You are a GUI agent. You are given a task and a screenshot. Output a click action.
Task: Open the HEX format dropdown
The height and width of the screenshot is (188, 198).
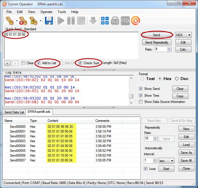[183, 35]
